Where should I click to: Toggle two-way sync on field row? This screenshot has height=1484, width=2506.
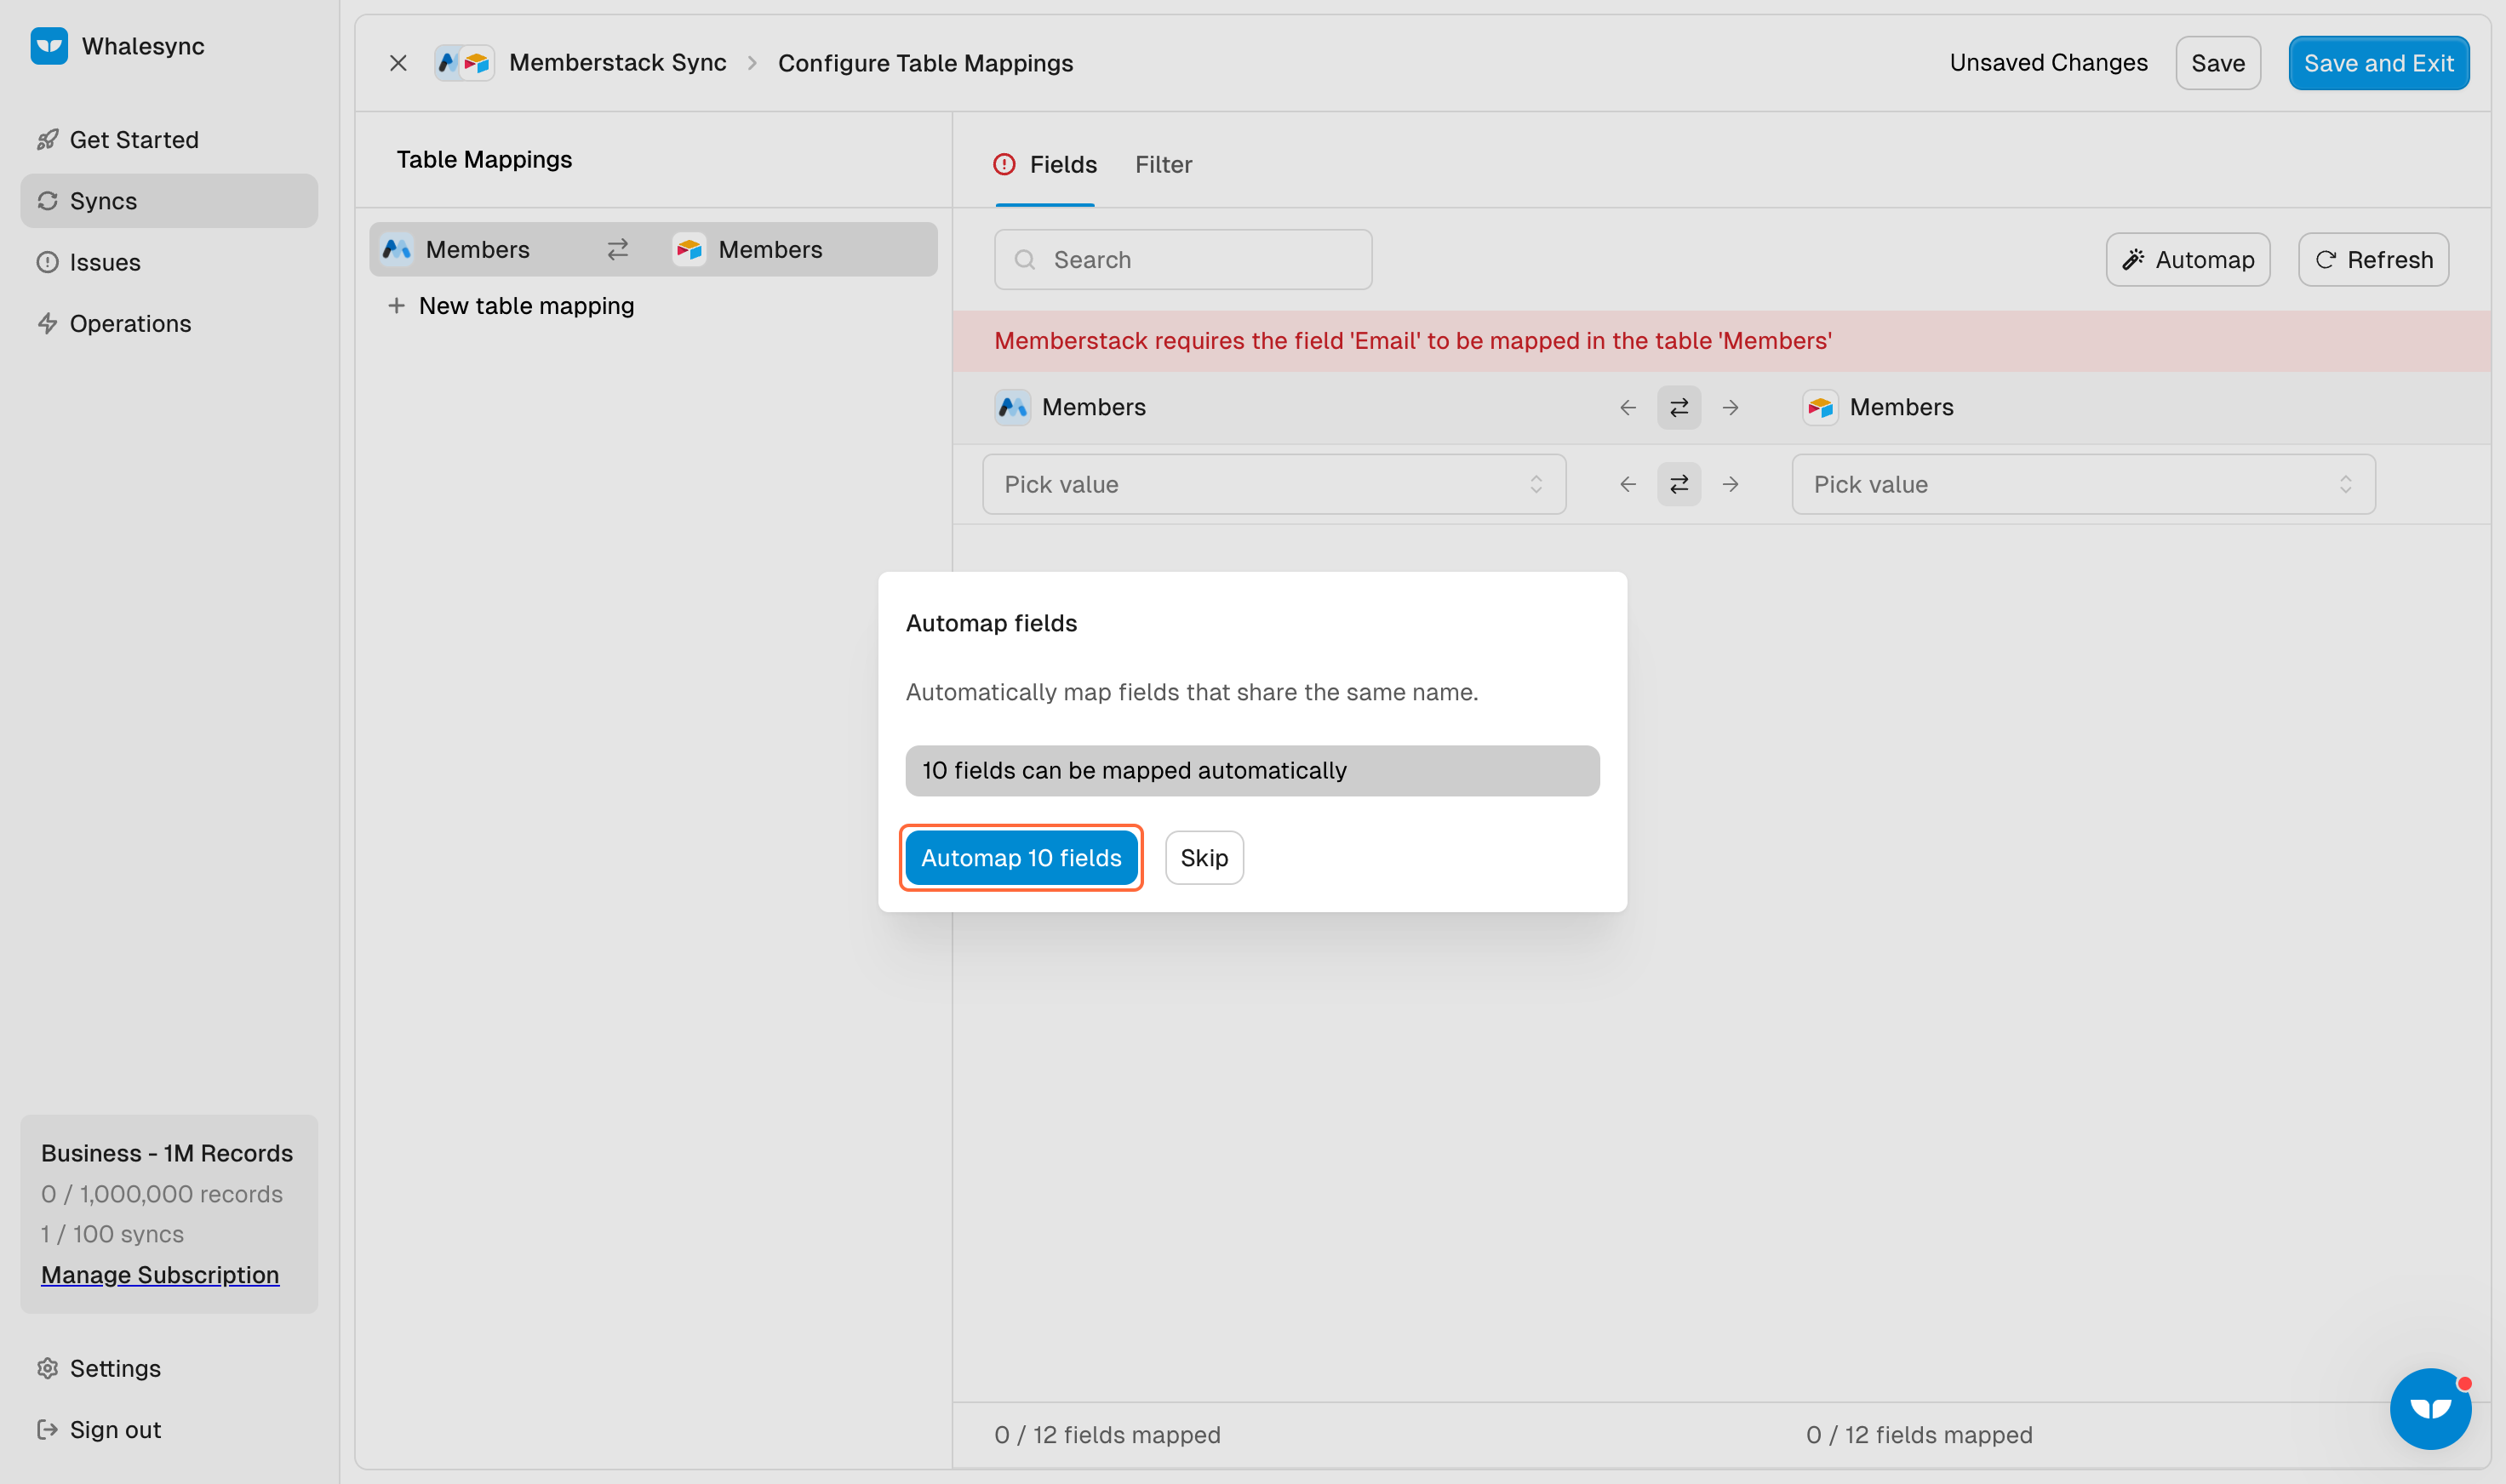click(1679, 485)
